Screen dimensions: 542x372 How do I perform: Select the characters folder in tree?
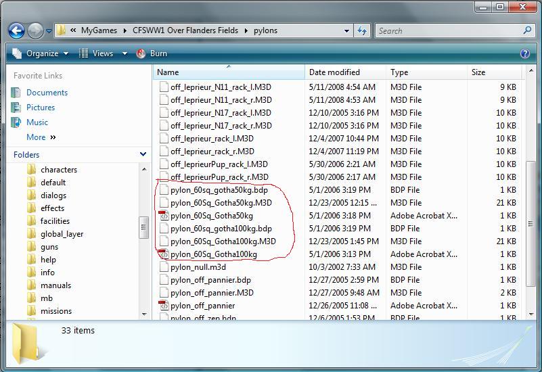[x=59, y=170]
